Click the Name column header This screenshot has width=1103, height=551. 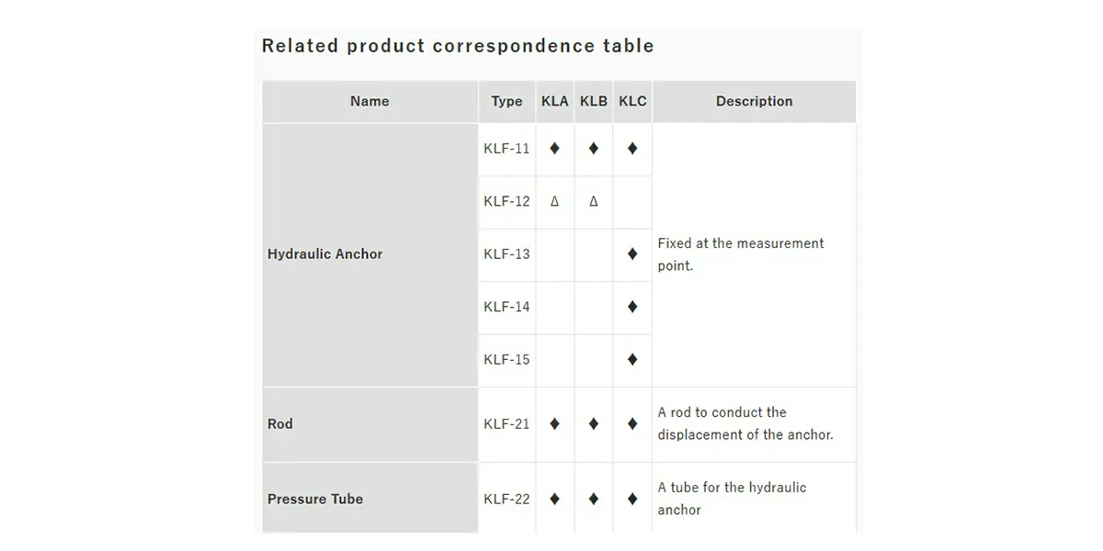pos(370,101)
